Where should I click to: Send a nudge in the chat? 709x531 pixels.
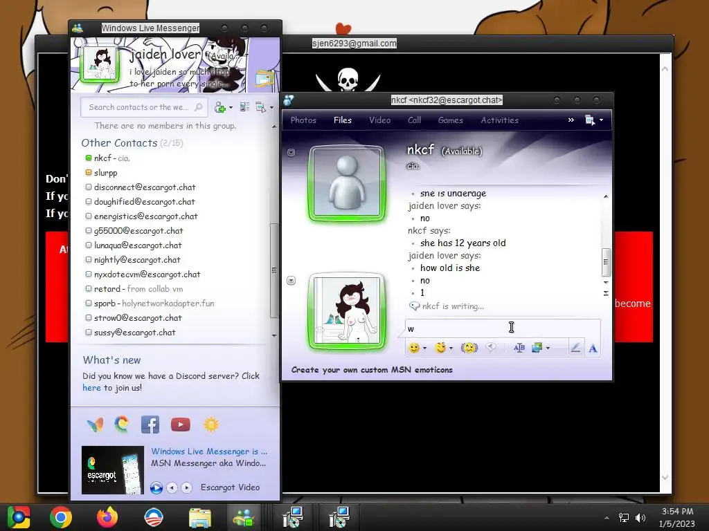(x=469, y=348)
